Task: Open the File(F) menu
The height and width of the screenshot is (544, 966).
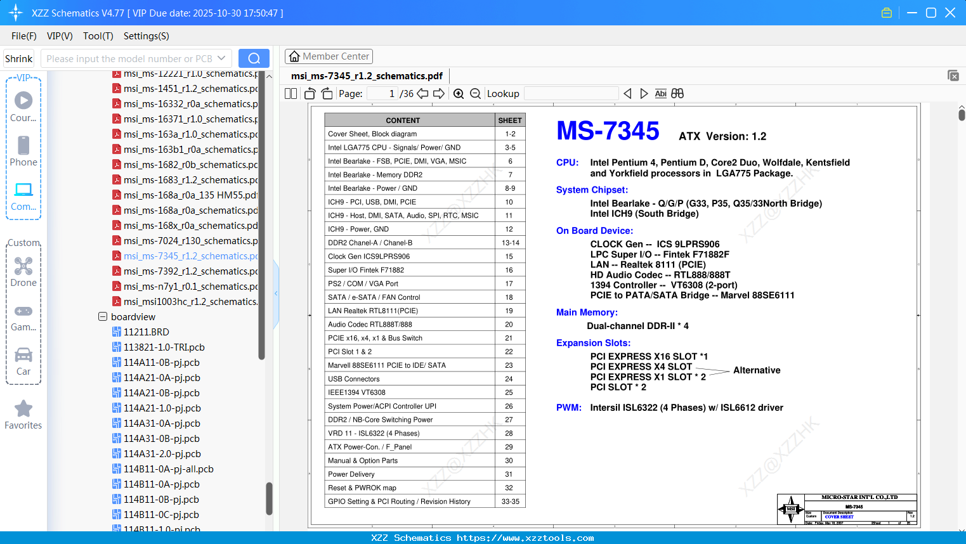Action: pyautogui.click(x=24, y=36)
